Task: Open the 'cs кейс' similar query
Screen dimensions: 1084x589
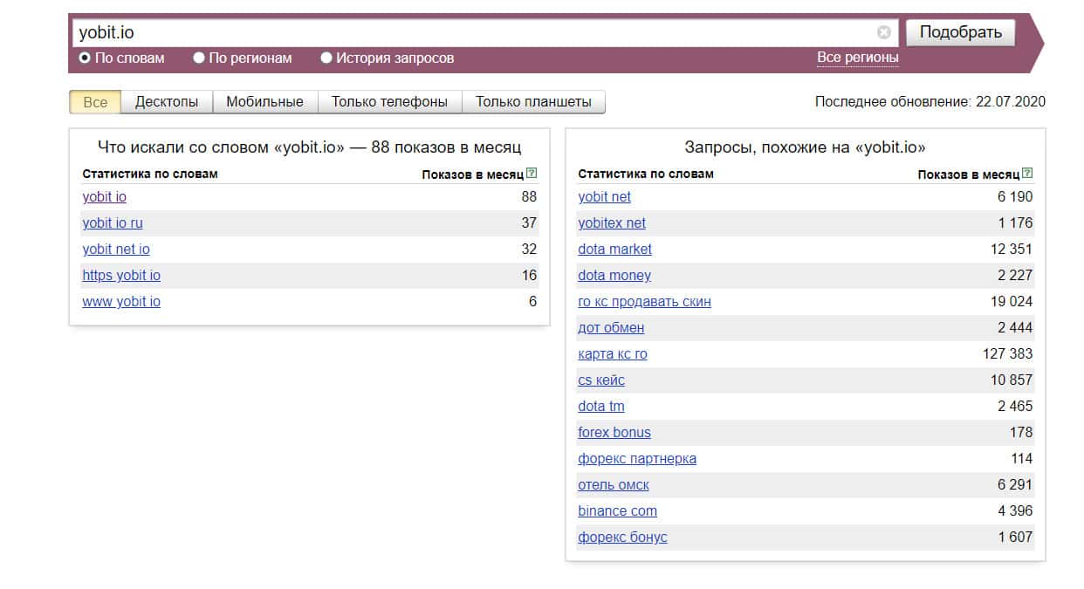Action: [x=601, y=380]
